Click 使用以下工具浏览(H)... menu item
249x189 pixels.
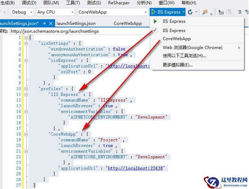(197, 56)
